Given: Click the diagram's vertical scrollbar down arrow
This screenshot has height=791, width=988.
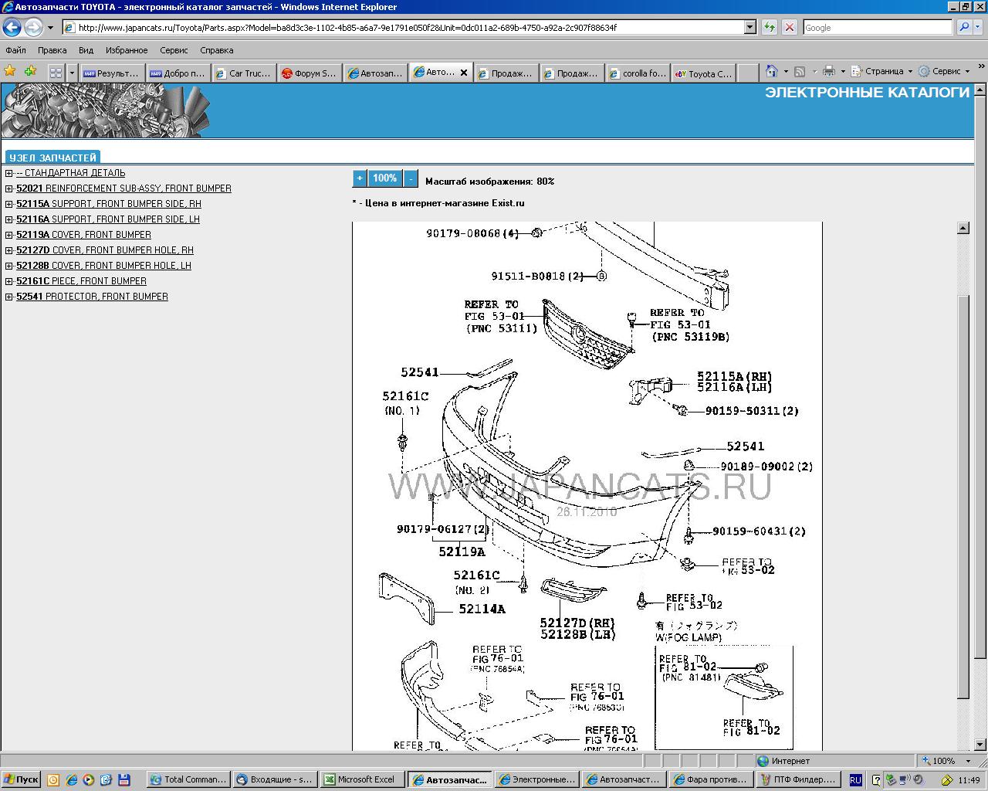Looking at the screenshot, I should (x=963, y=744).
